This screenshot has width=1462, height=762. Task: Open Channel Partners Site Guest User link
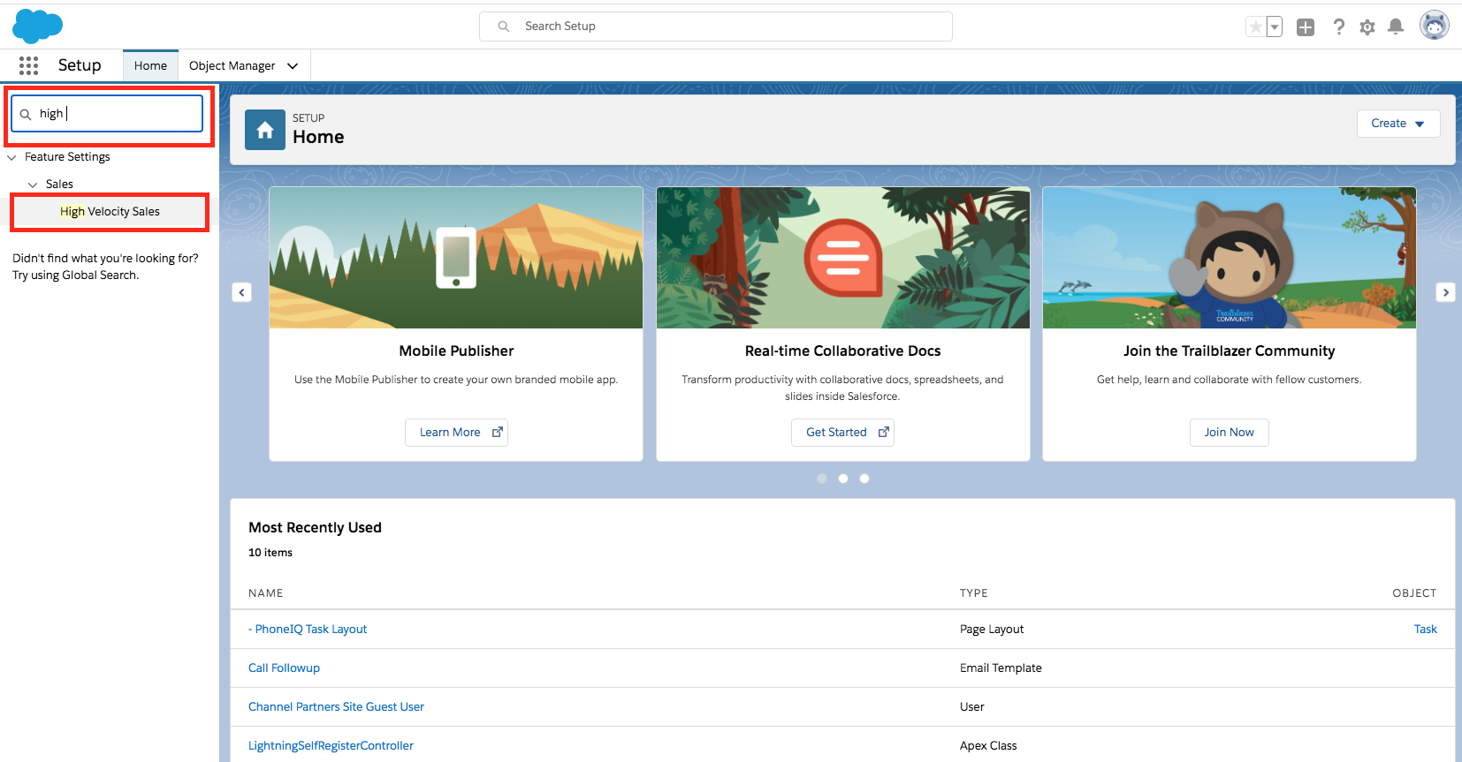coord(336,707)
